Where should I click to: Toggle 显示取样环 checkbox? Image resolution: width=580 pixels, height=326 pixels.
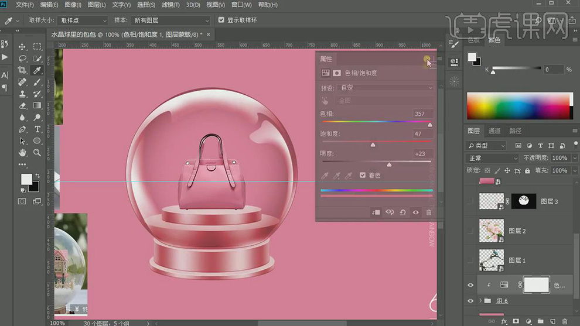click(x=221, y=20)
